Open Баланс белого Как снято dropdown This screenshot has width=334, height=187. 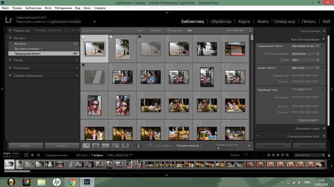[x=305, y=68]
